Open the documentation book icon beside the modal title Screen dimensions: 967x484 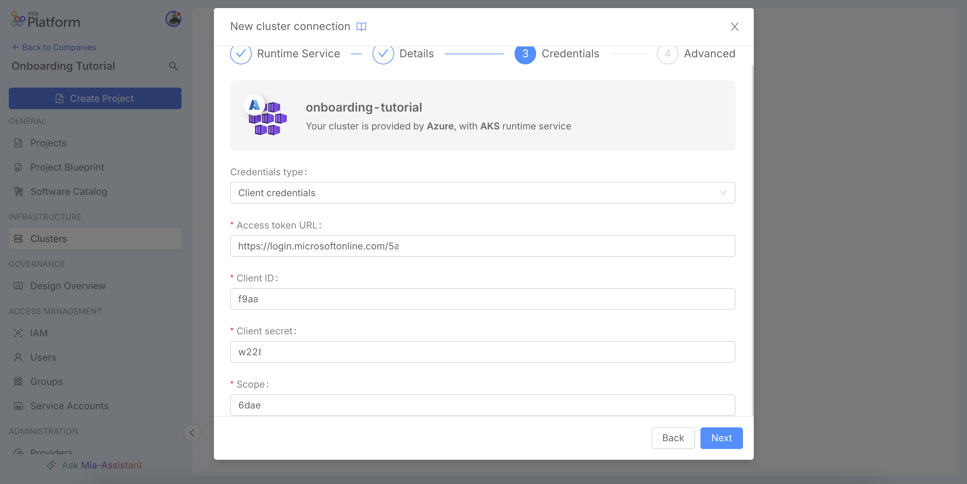tap(361, 27)
